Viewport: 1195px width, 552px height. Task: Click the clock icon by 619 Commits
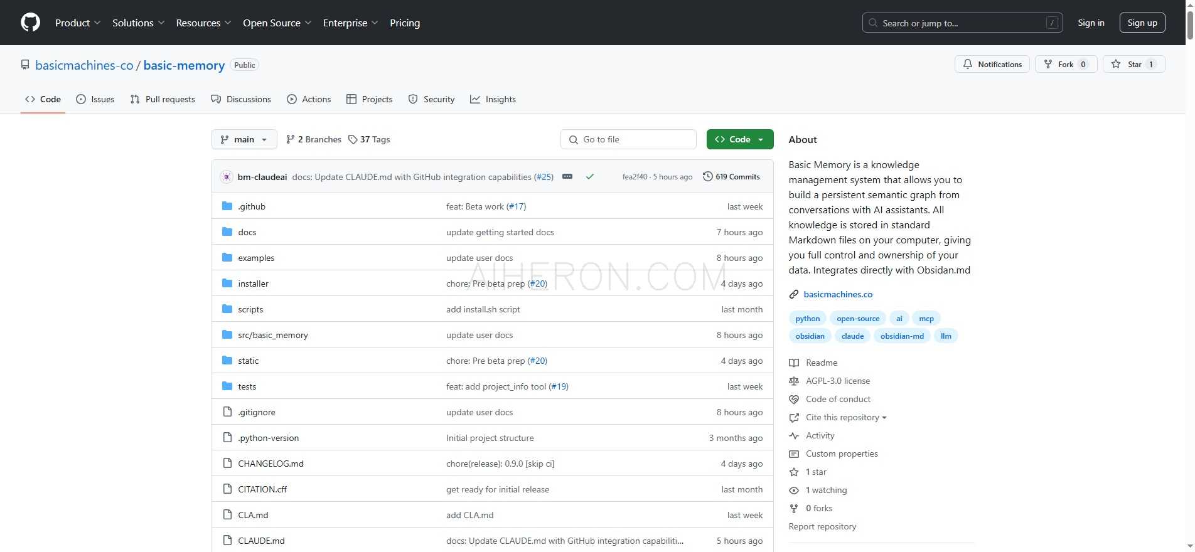coord(707,176)
